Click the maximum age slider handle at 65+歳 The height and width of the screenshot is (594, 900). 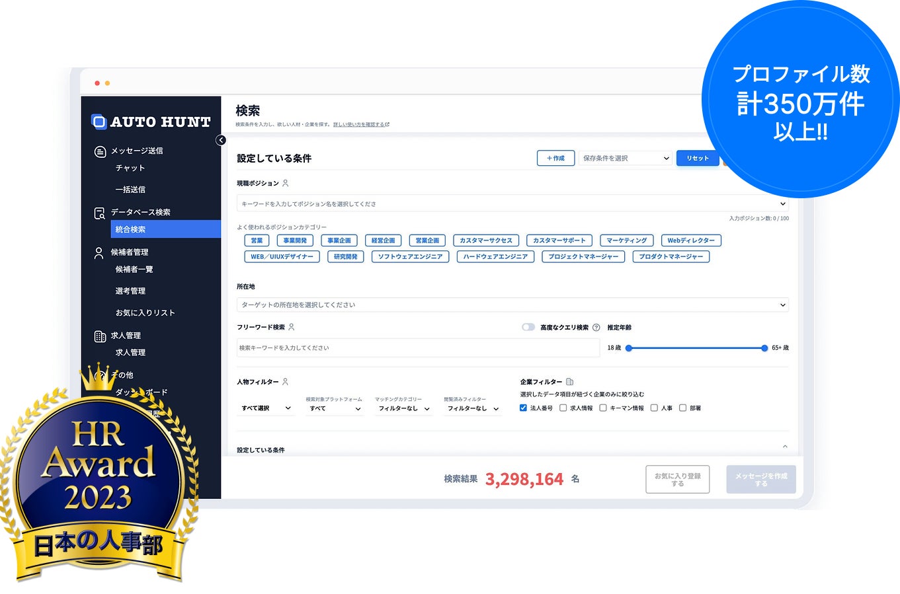764,348
